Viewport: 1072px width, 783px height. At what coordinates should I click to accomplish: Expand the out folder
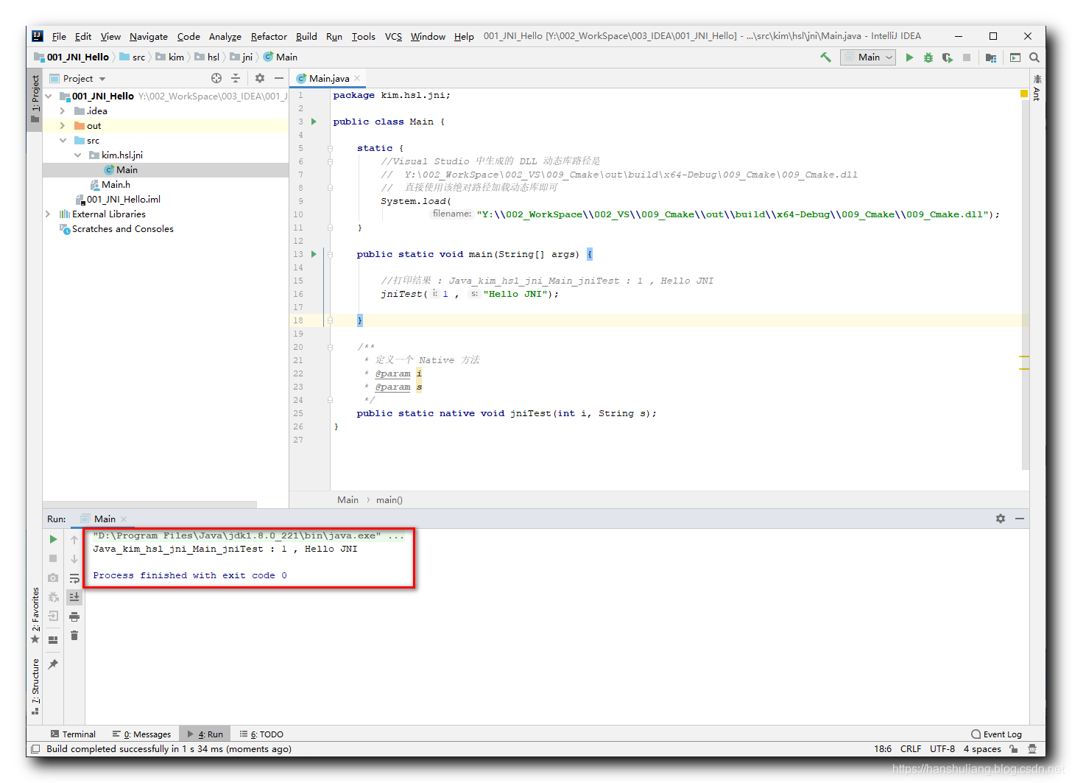pos(63,126)
